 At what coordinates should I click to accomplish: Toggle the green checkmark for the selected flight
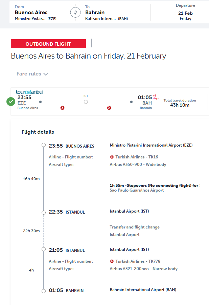click(x=11, y=101)
